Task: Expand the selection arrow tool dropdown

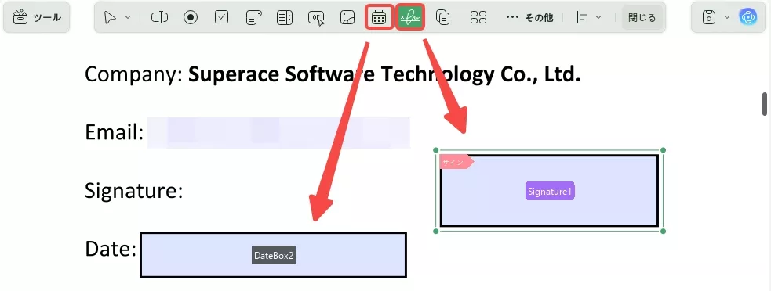Action: tap(128, 18)
